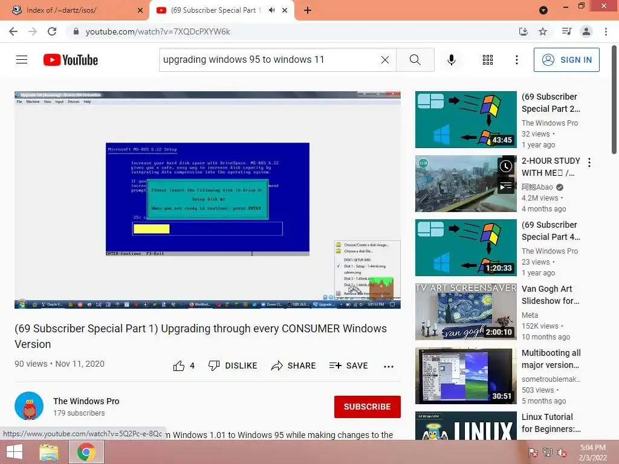The image size is (619, 464).
Task: Select the 69 Subscriber Special Part 1 tab
Action: tap(215, 10)
